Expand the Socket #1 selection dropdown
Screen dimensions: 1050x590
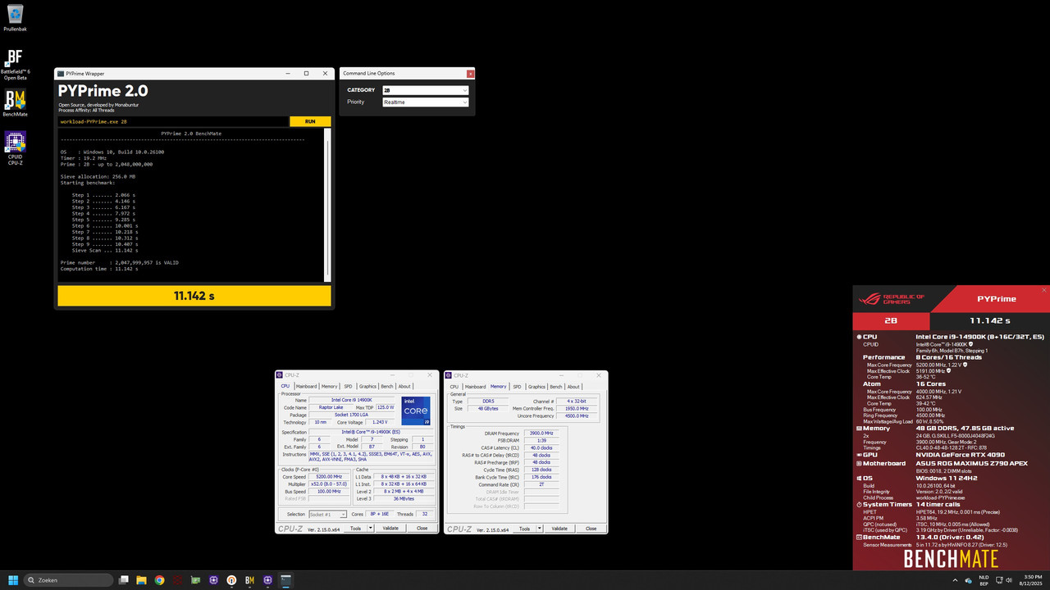click(328, 515)
